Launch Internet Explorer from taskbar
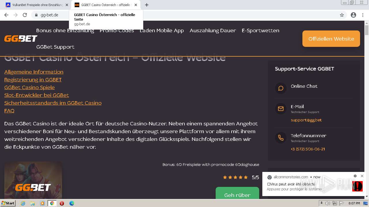 pos(23,203)
